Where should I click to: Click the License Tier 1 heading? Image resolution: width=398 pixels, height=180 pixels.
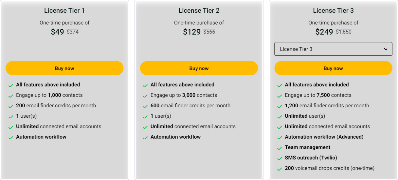coord(64,11)
